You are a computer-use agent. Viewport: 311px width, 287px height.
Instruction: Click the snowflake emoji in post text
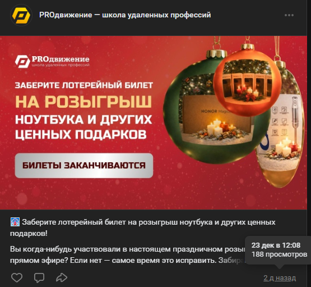15,222
